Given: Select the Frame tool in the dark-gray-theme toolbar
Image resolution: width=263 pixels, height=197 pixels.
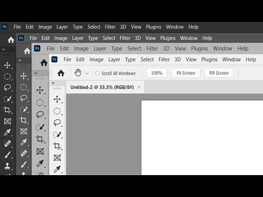Looking at the screenshot, I should coord(24,131).
